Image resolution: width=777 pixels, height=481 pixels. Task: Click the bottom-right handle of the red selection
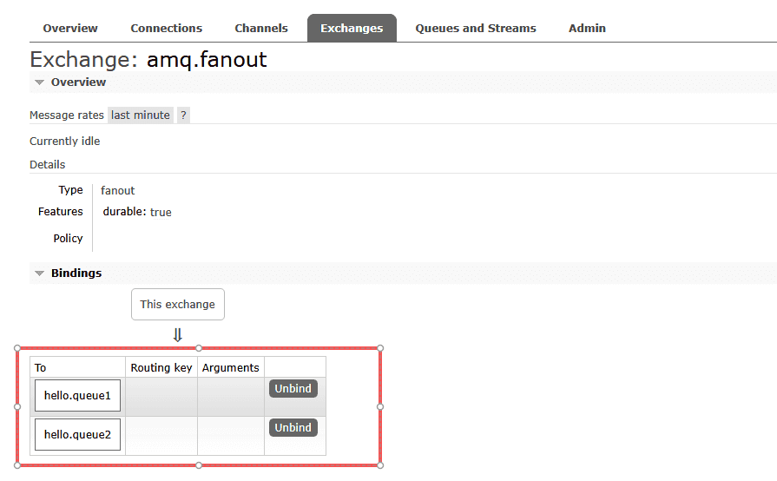pos(380,465)
